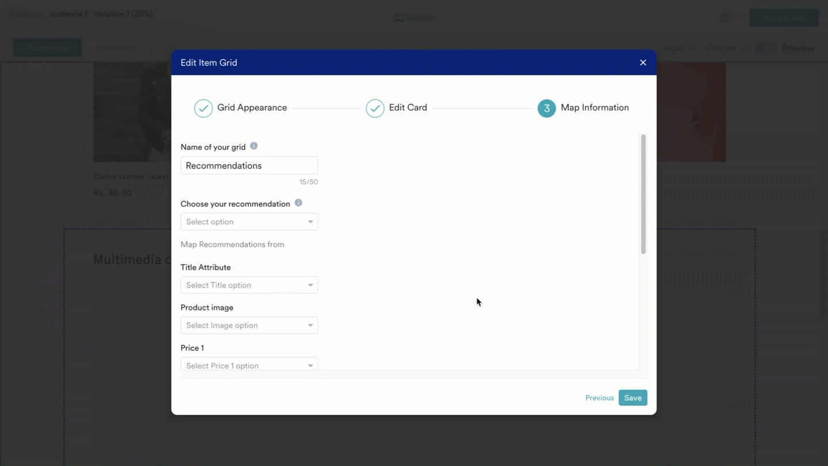Select step 3 circle for Map Information
The width and height of the screenshot is (828, 466).
[x=547, y=108]
